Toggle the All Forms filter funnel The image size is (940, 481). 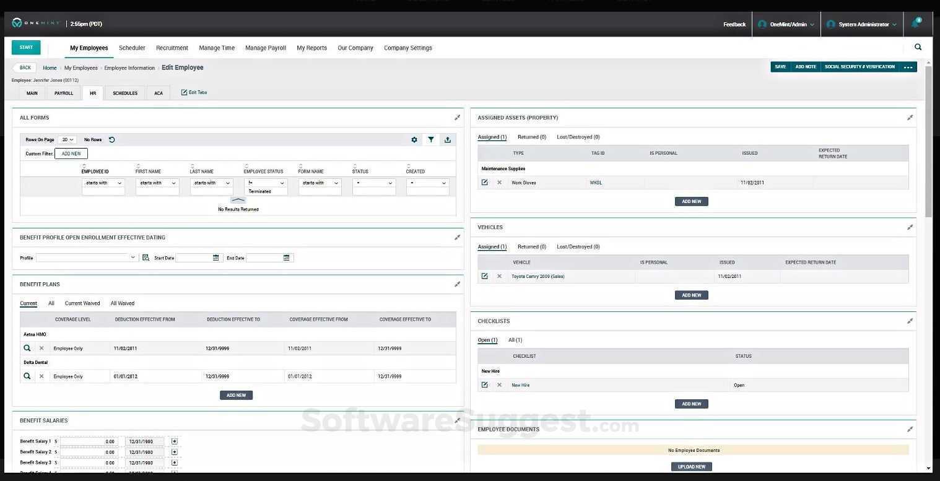pyautogui.click(x=431, y=140)
